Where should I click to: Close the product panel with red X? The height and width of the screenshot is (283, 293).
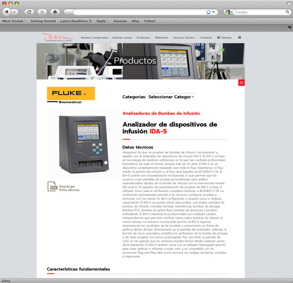(x=241, y=83)
